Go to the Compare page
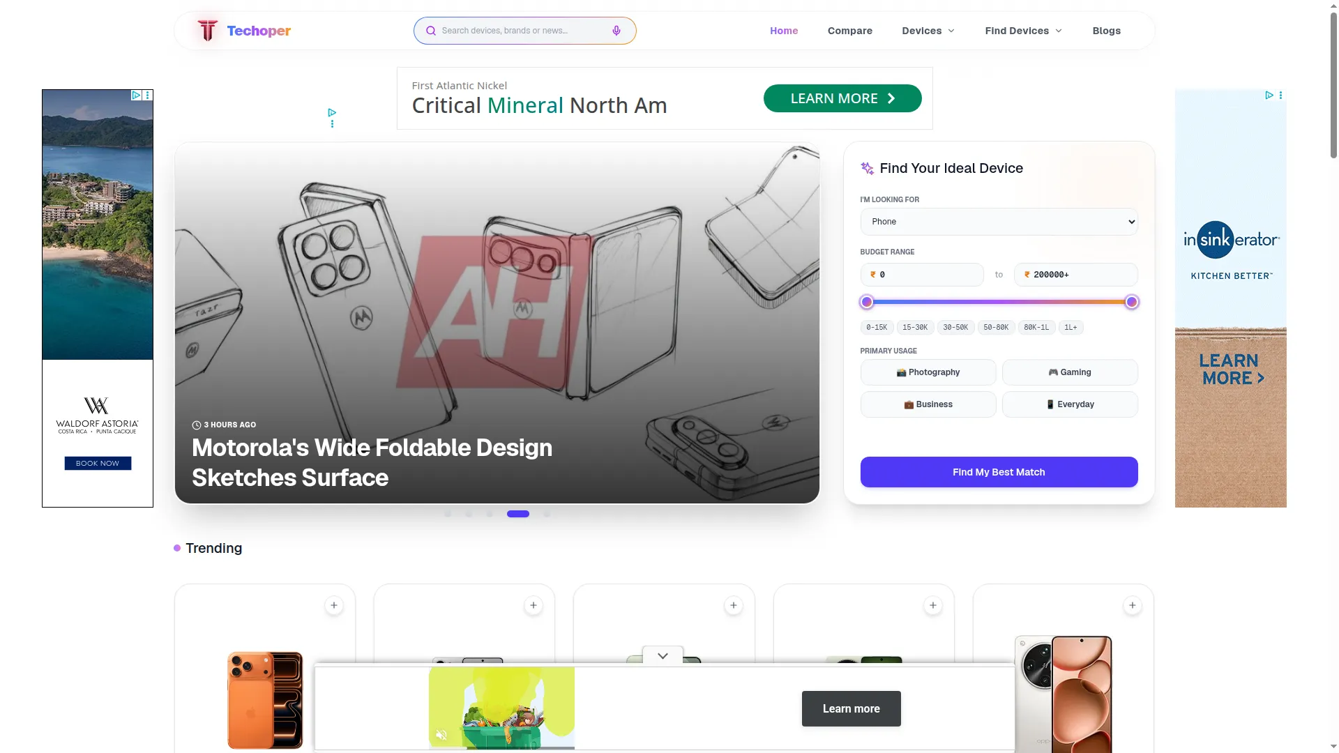The image size is (1339, 753). coord(849,31)
